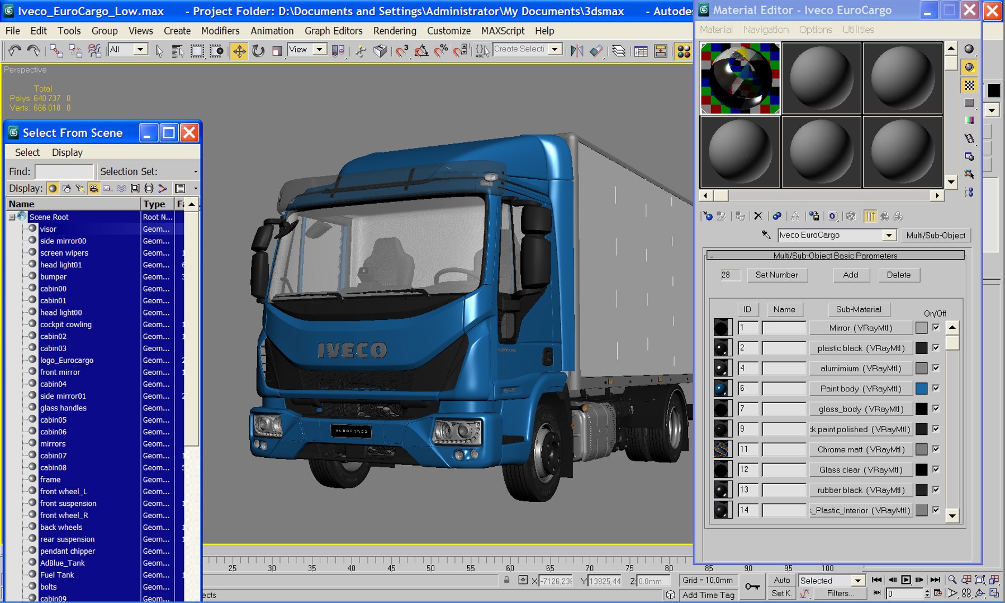Screen dimensions: 1005x603
Task: Click Put to Library icon
Action: point(814,216)
